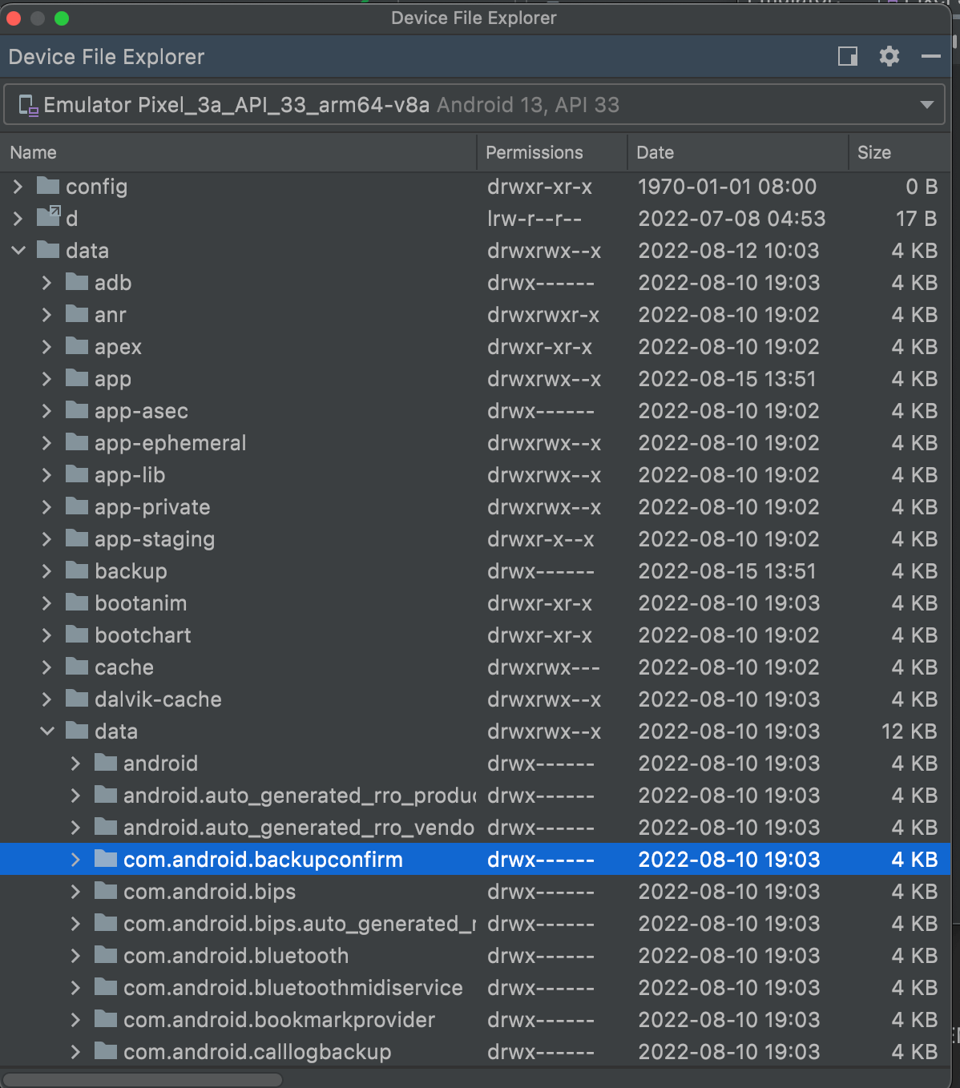Expand the com.android.backupconfirm folder

tap(75, 860)
